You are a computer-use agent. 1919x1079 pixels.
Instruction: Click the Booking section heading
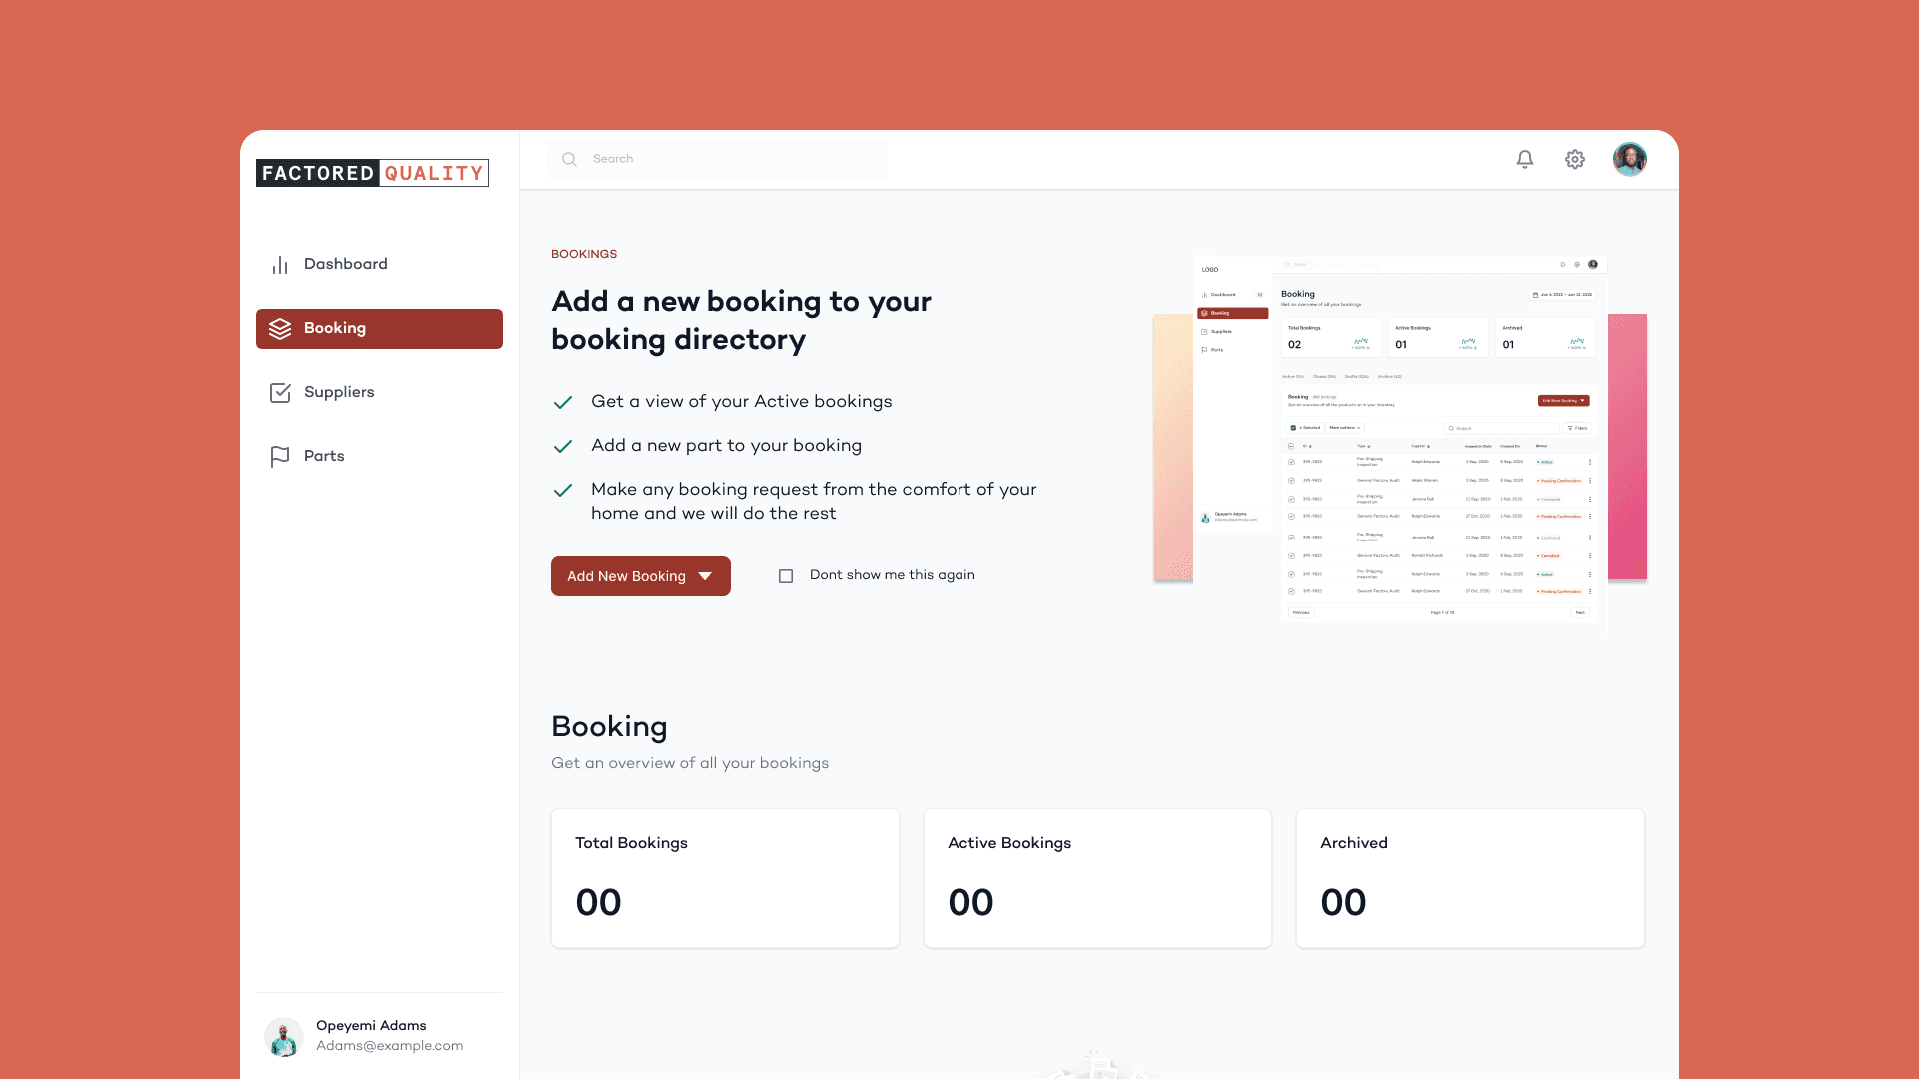coord(609,727)
